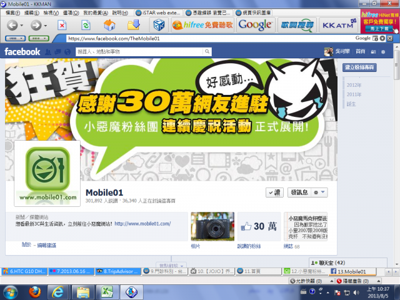Screen dimensions: 400x300
Task: Reload page with the green refresh icon
Action: pyautogui.click(x=86, y=25)
